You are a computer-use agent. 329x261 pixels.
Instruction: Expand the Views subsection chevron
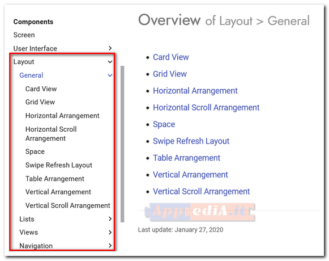coord(110,232)
